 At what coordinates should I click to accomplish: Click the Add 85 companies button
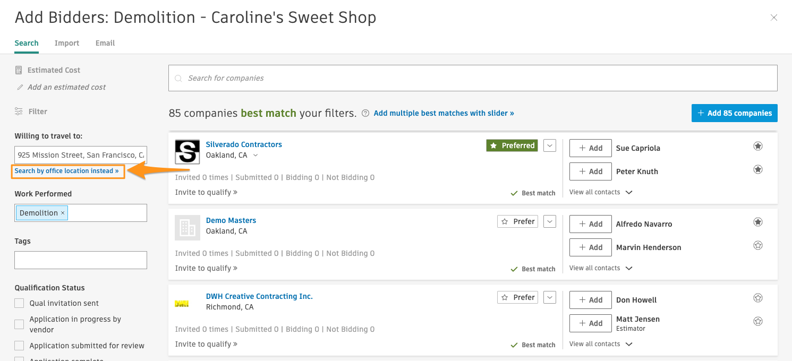tap(734, 113)
